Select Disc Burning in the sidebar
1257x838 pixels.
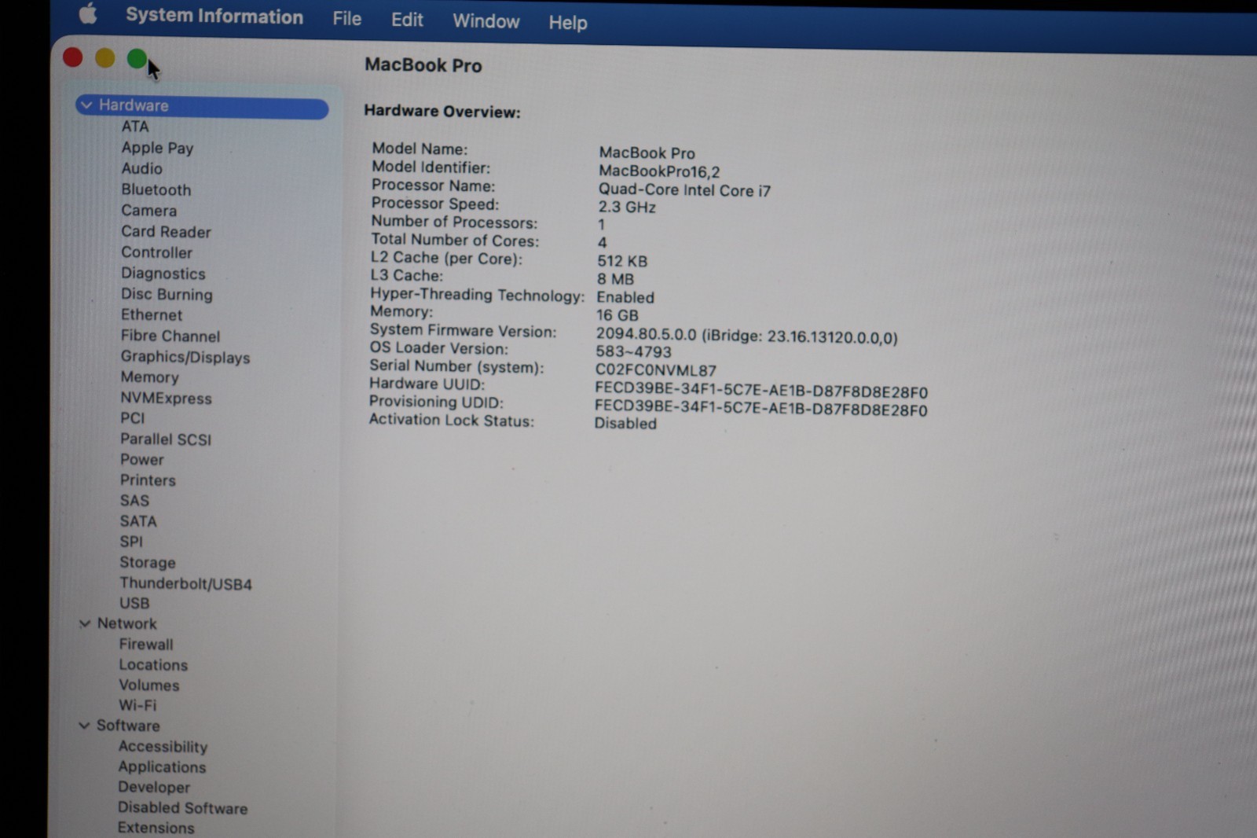(x=167, y=294)
